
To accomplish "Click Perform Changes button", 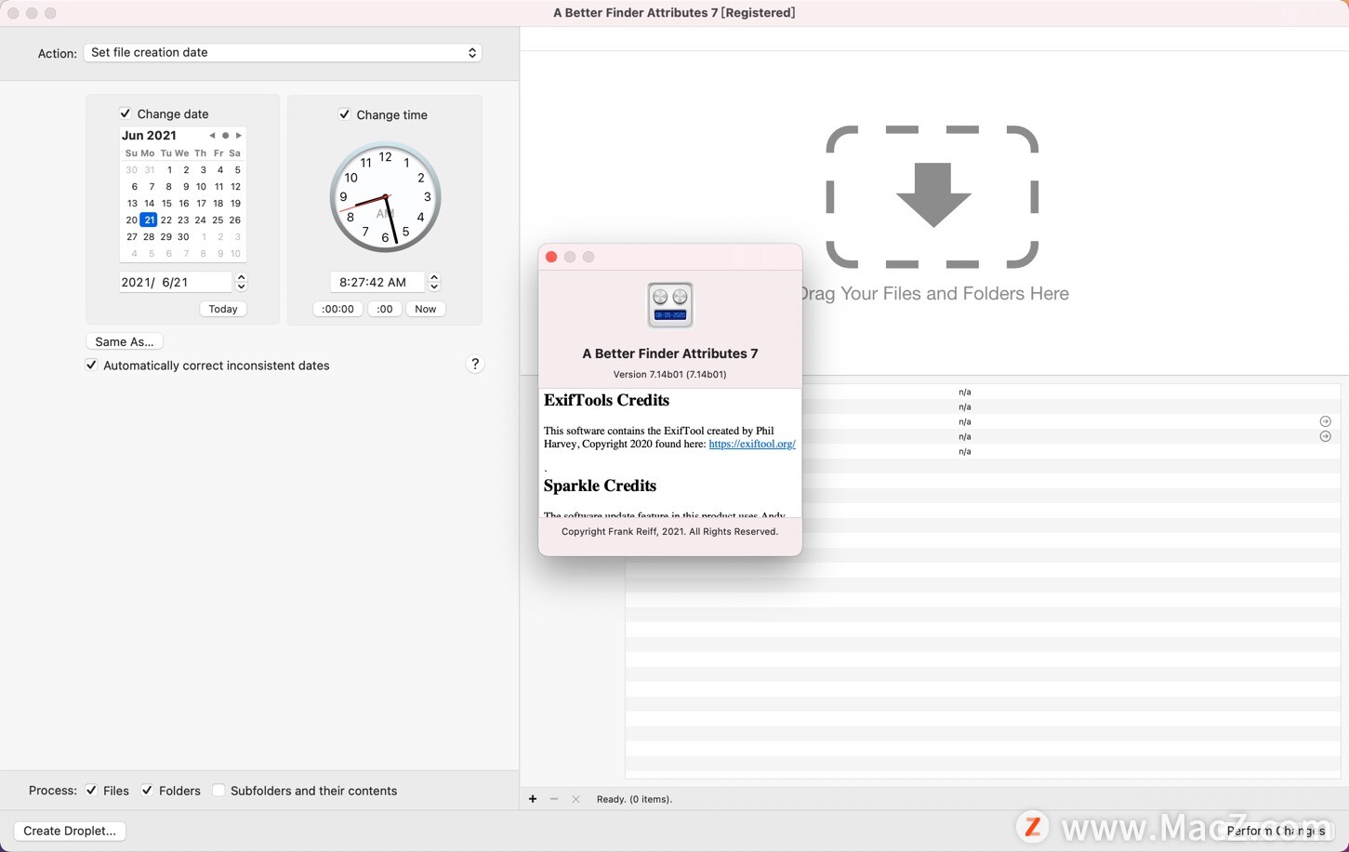I will (1276, 831).
